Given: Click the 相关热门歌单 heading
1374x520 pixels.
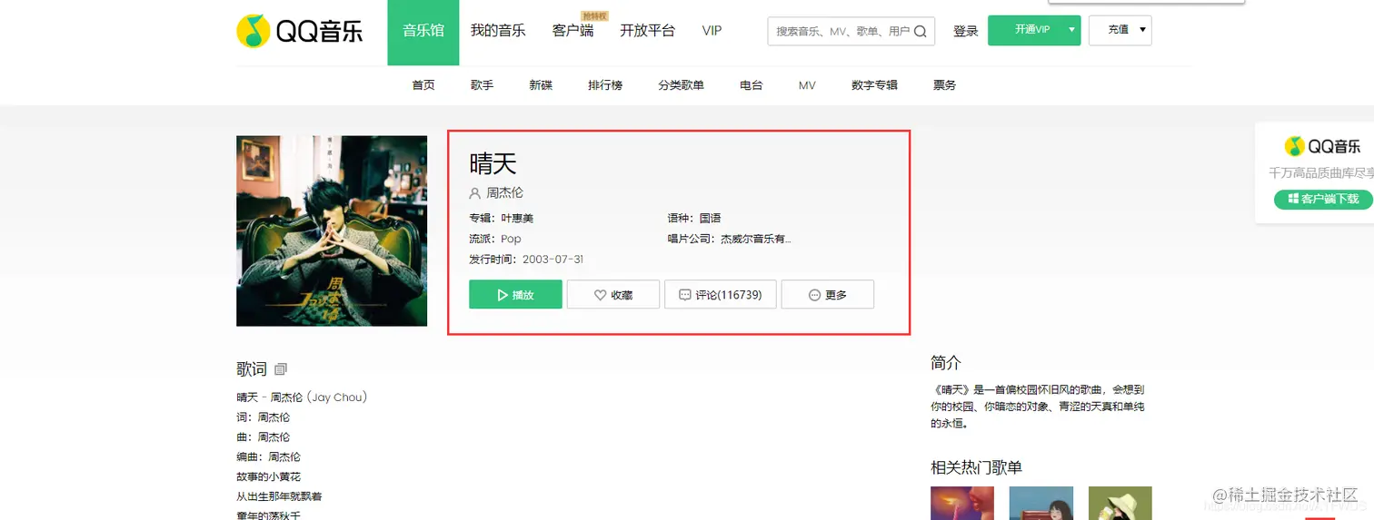Looking at the screenshot, I should click(x=977, y=468).
